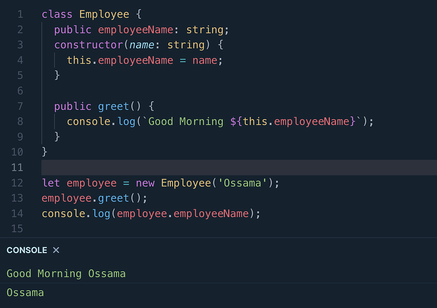The height and width of the screenshot is (308, 437).
Task: Click the 'Ossama' string literal
Action: click(242, 183)
